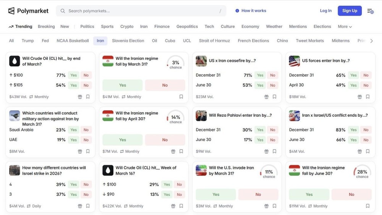382x215 pixels.
Task: Click the Polymarket logo icon
Action: click(x=11, y=11)
